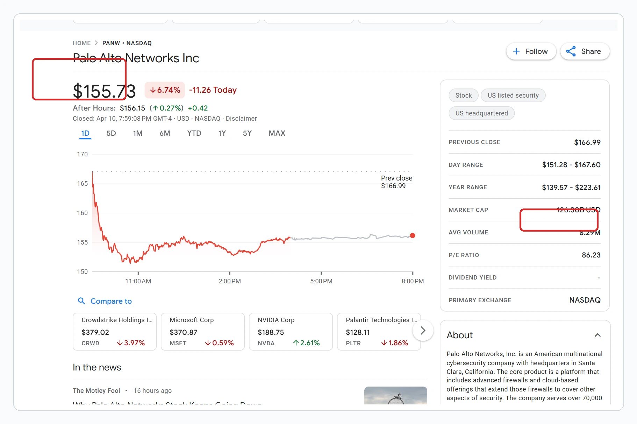Screen dimensions: 637x424
Task: Select the Stock filter chip
Action: [x=463, y=95]
